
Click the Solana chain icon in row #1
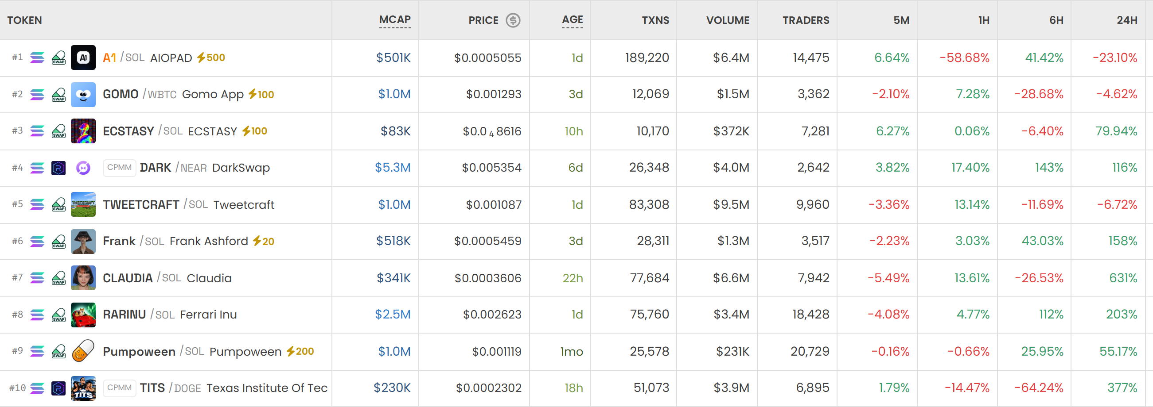(37, 58)
